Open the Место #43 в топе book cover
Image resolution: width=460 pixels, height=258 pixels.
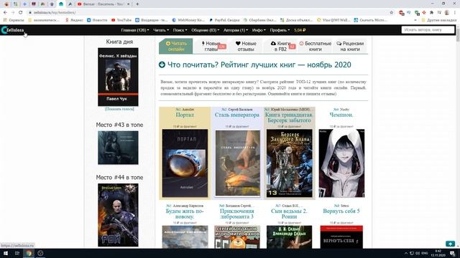pyautogui.click(x=118, y=148)
